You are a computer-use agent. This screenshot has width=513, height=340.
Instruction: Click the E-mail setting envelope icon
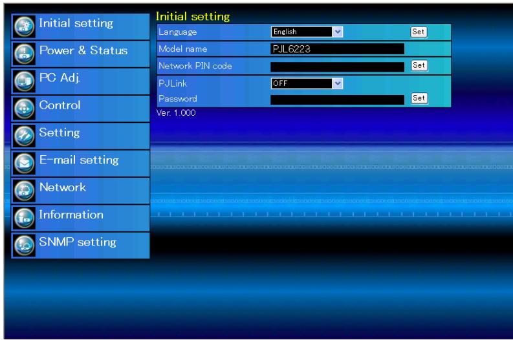[24, 163]
